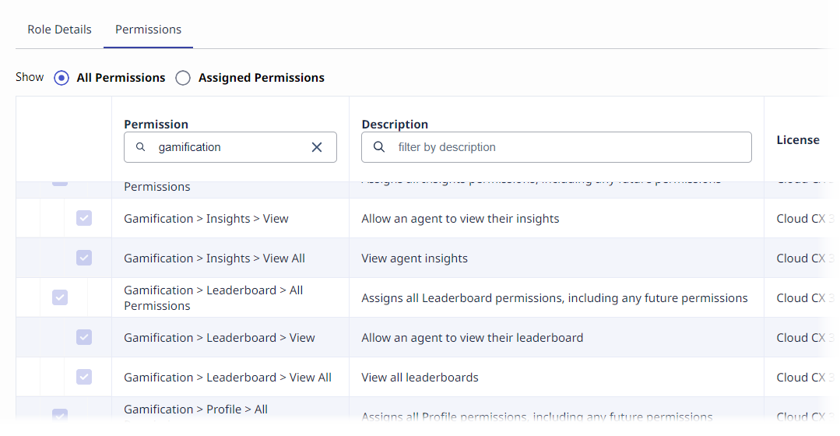
Task: Clear the gamification permission filter text
Action: point(317,147)
